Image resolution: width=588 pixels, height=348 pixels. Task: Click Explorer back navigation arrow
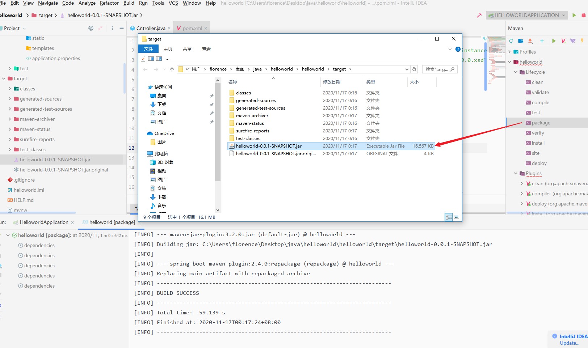145,69
